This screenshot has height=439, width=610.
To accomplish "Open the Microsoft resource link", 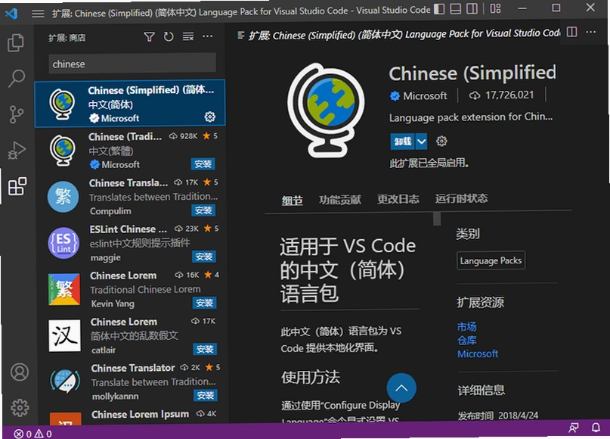I will (x=477, y=353).
